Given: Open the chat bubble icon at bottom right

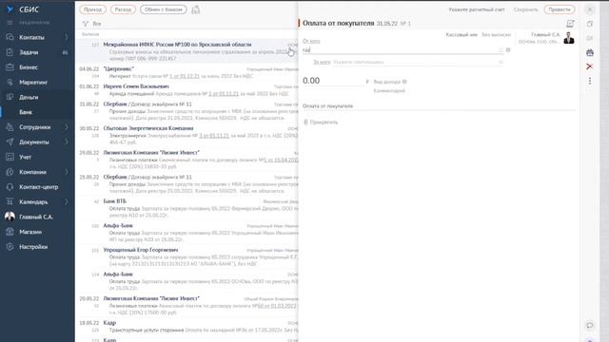Looking at the screenshot, I should coord(590,325).
